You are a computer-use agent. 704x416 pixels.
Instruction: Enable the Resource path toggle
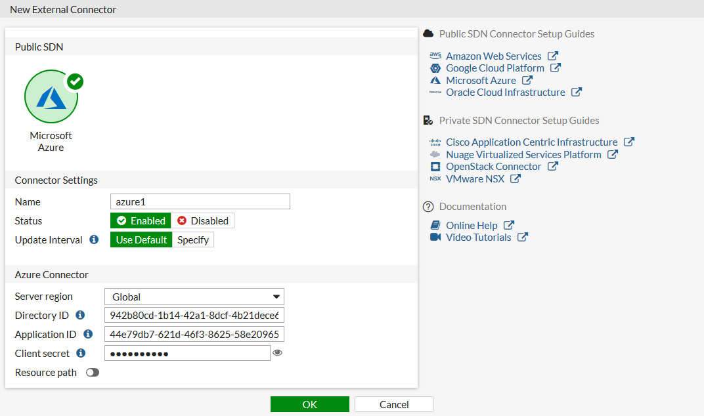tap(92, 372)
